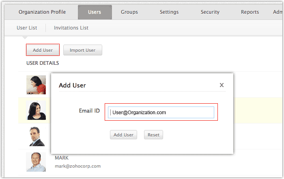
Task: Select the Users tab
Action: tap(95, 12)
